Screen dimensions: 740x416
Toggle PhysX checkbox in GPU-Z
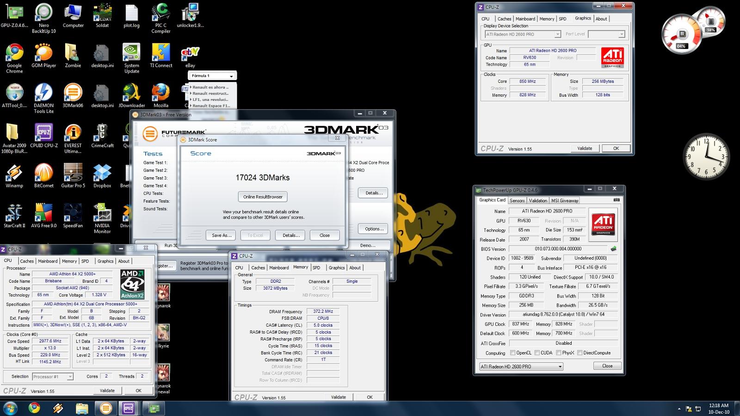click(559, 353)
